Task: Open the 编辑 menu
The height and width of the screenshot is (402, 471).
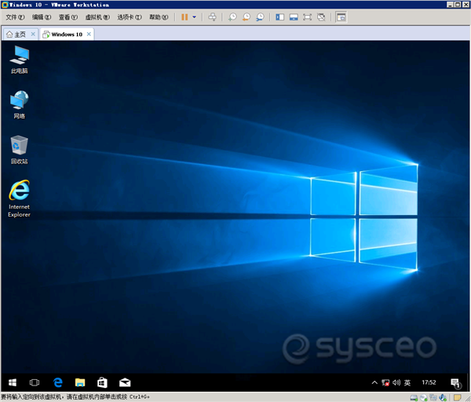Action: (42, 17)
